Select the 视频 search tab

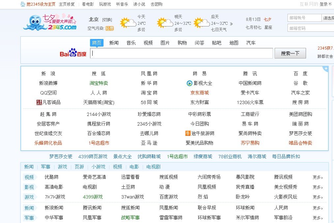coord(148,43)
